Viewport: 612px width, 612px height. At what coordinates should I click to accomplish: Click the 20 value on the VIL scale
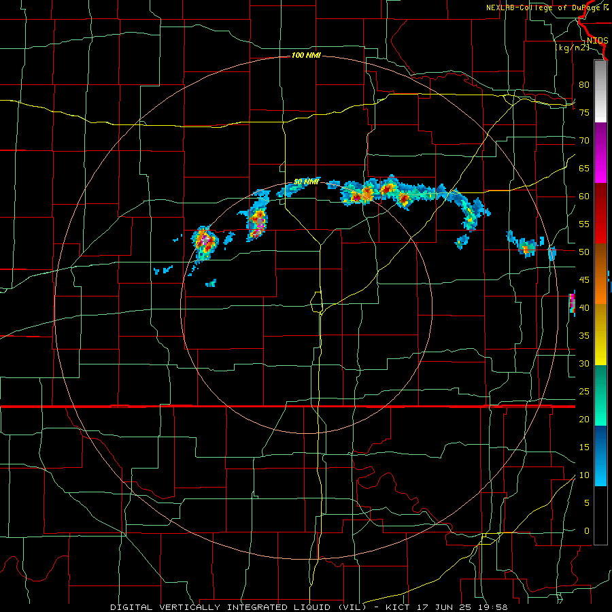(x=584, y=420)
